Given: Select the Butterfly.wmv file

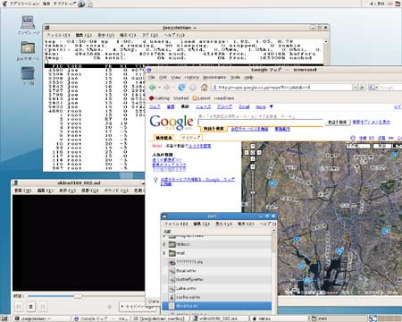Looking at the screenshot, I should coord(216,280).
